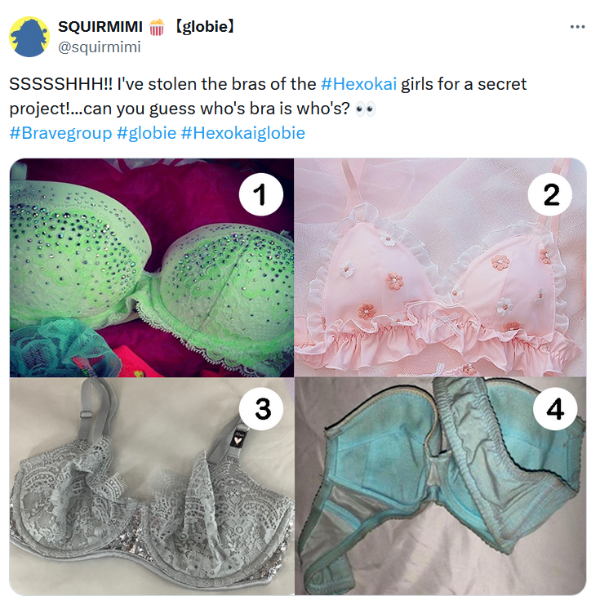600x605 pixels.
Task: Open the #Bravegroup hashtag
Action: point(60,133)
